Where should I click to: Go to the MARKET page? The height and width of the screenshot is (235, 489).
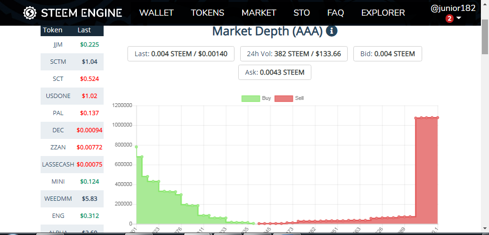coord(259,13)
